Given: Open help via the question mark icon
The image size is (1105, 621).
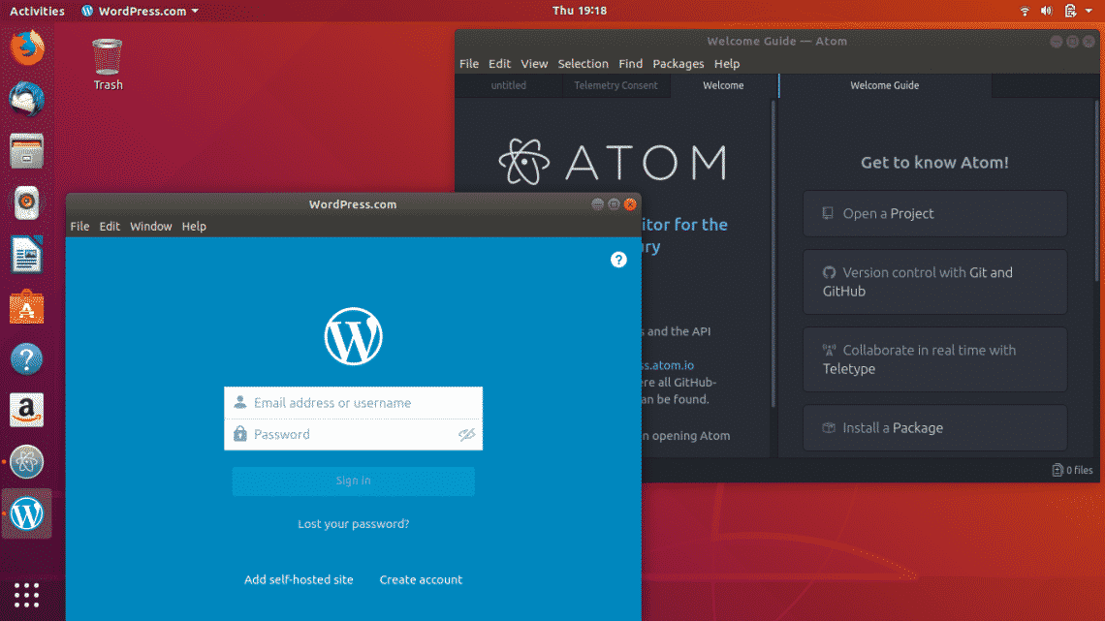Looking at the screenshot, I should 618,260.
